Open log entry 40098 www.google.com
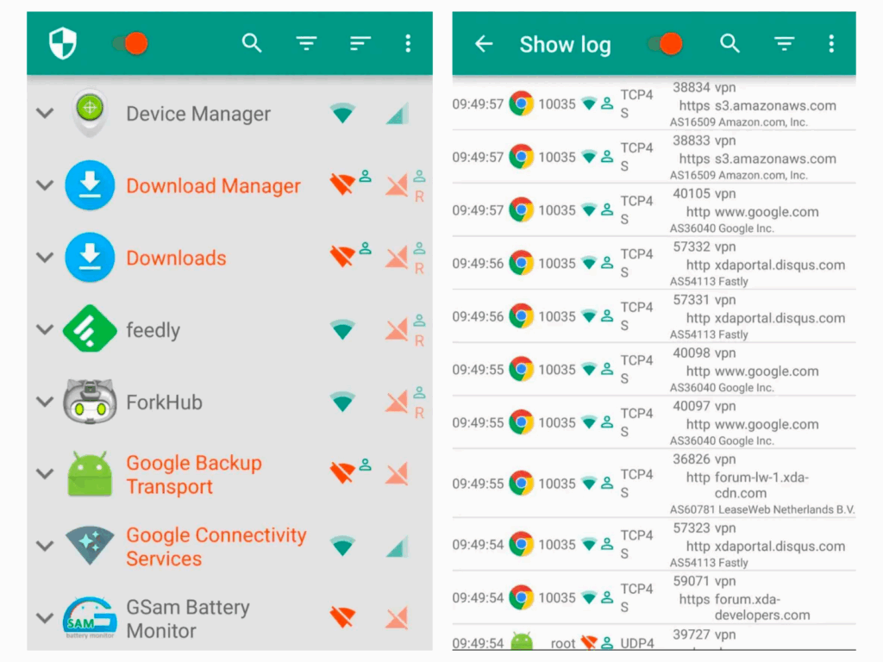This screenshot has height=662, width=883. pyautogui.click(x=654, y=369)
